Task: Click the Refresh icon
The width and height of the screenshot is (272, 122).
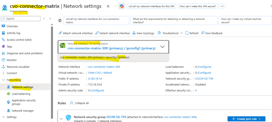Action: click(x=187, y=33)
